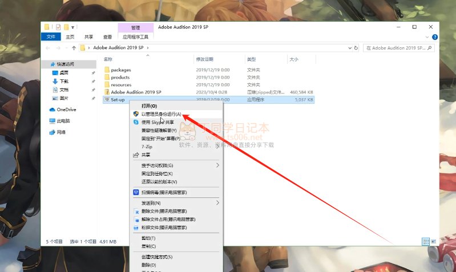Sort by the 名称 column header
Viewport: 456px width, 272px height.
(x=108, y=59)
